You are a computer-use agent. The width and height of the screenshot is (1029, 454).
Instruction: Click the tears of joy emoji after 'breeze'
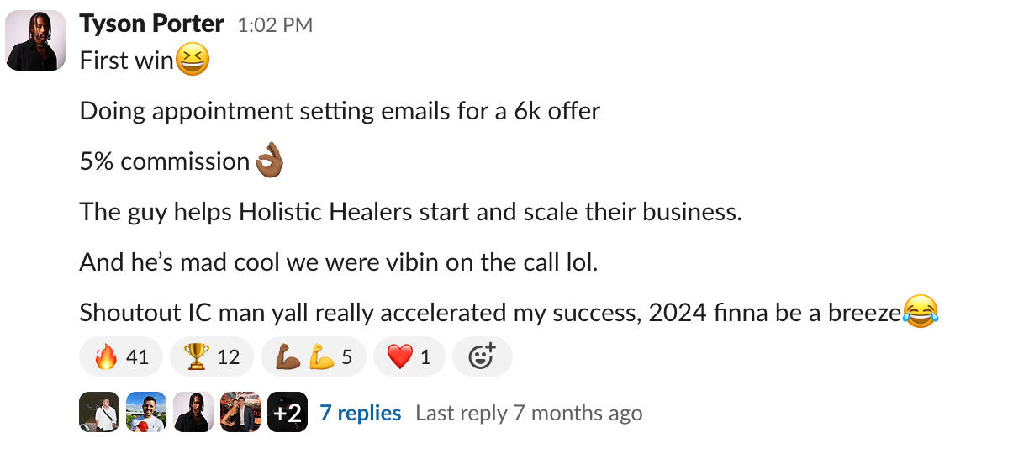(921, 313)
